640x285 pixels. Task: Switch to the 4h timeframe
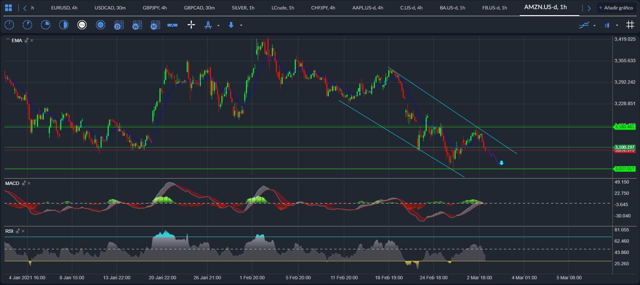click(x=100, y=25)
